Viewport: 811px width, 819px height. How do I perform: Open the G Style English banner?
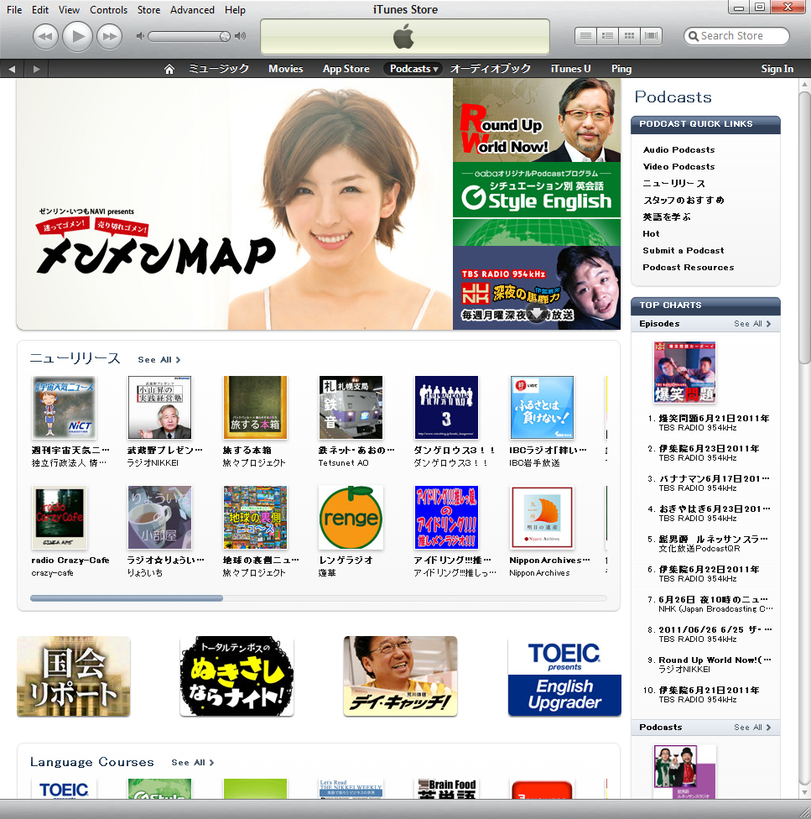(x=537, y=204)
